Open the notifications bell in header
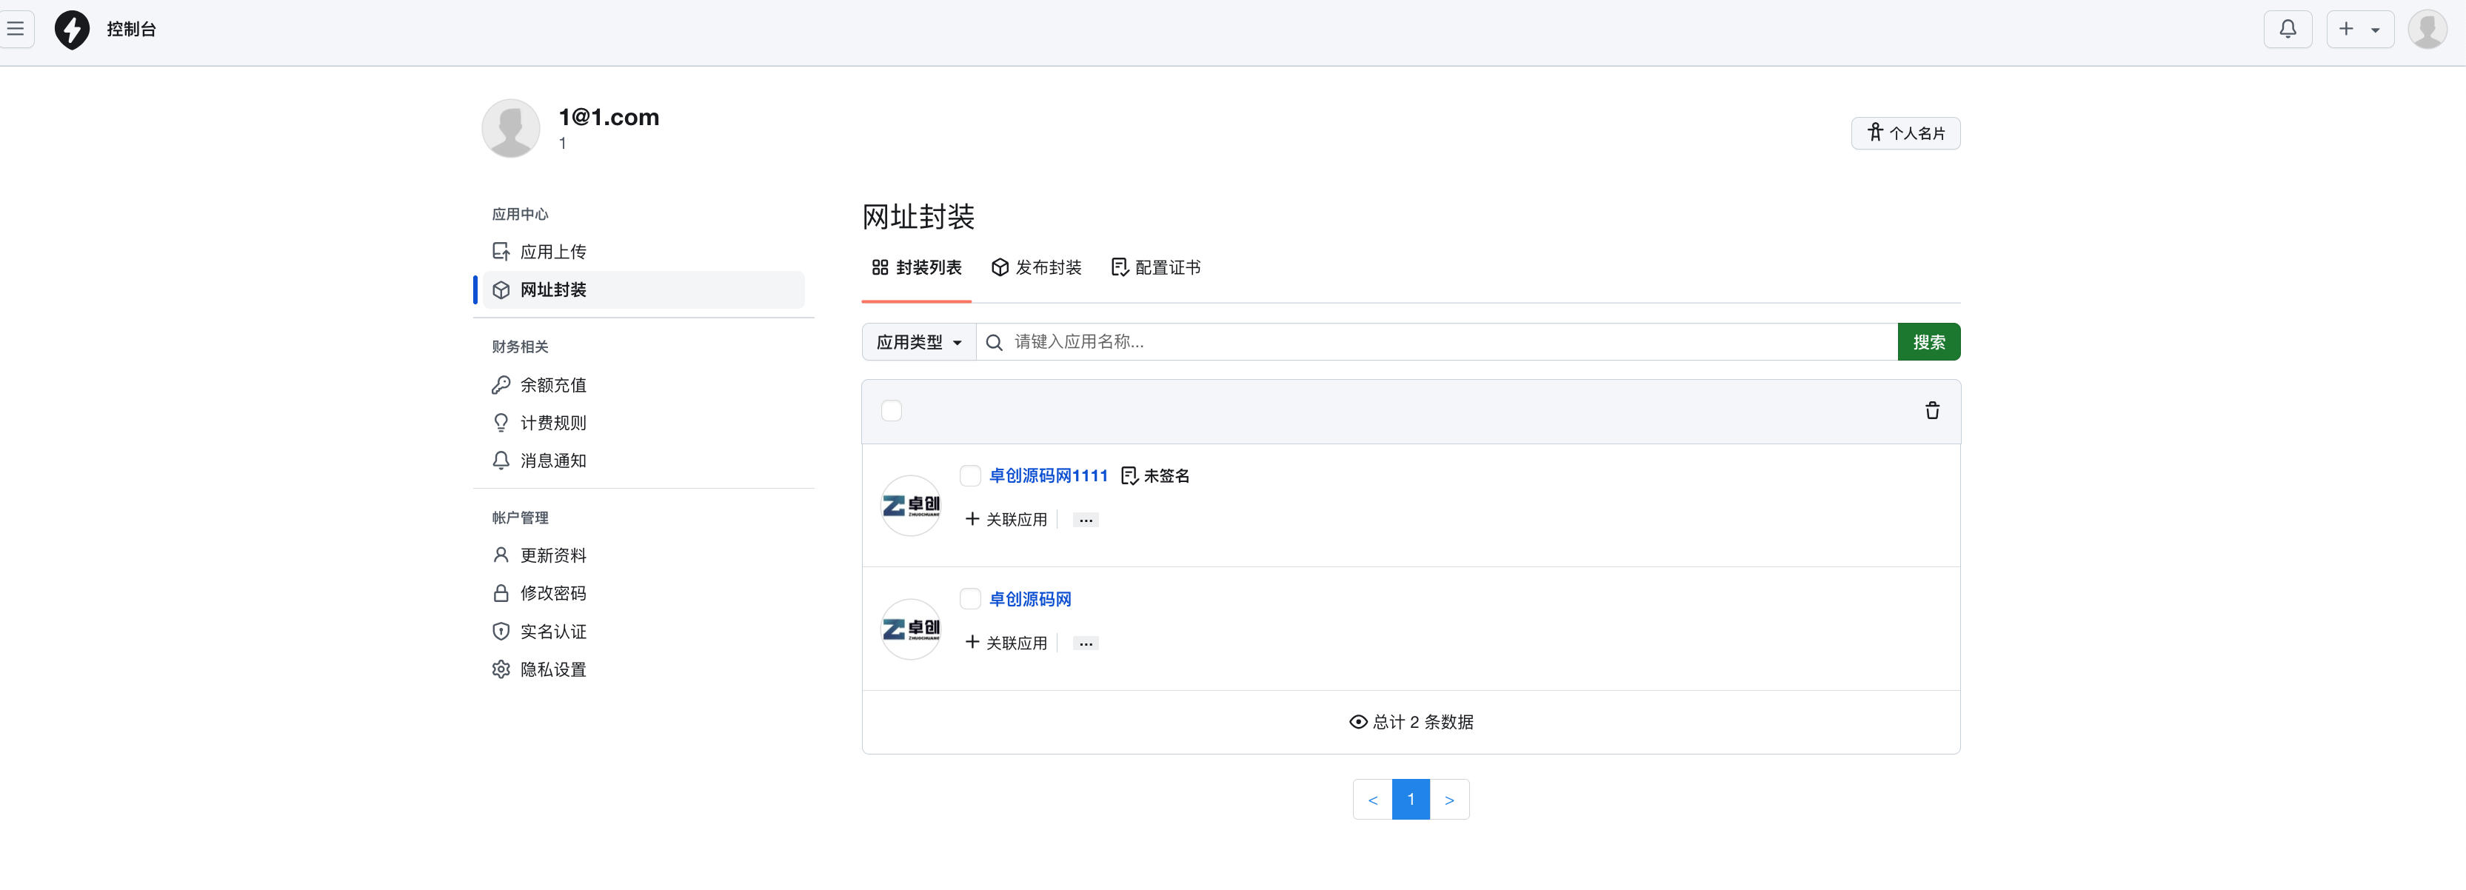2466x890 pixels. tap(2287, 29)
